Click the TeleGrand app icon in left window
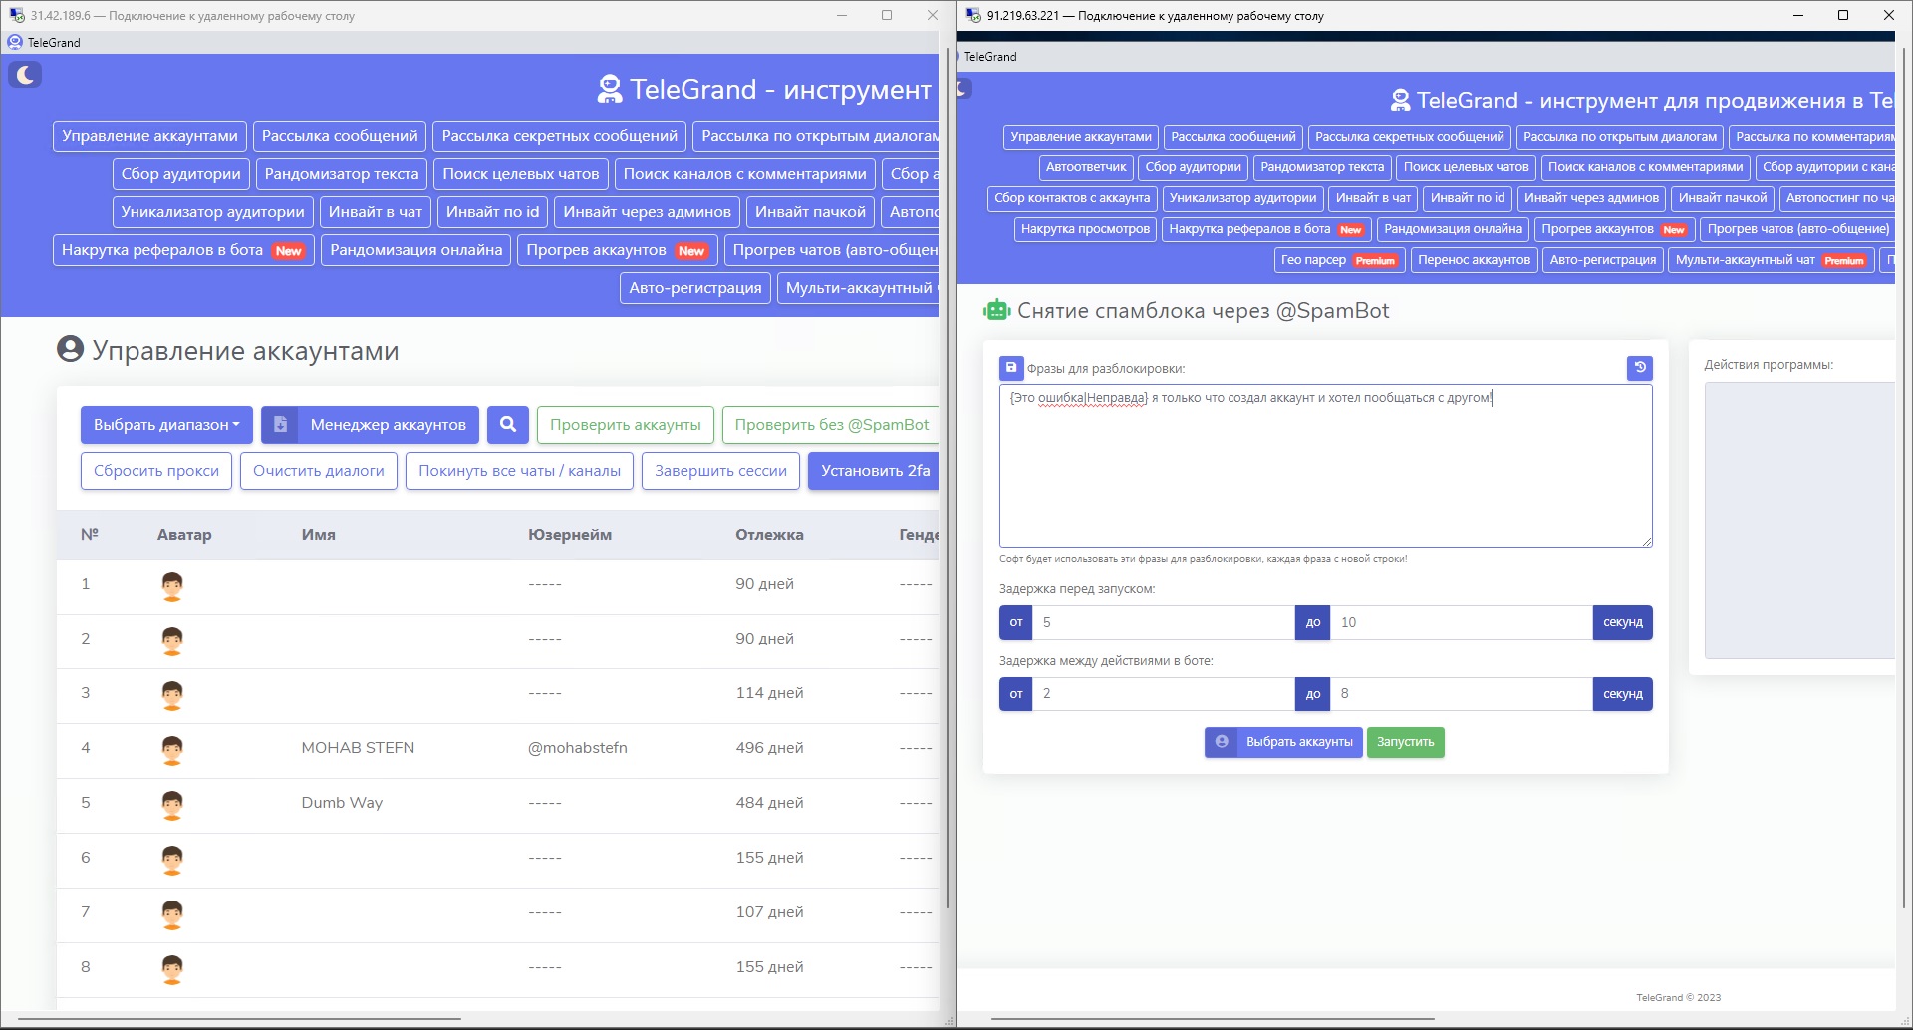This screenshot has height=1030, width=1913. pos(15,42)
